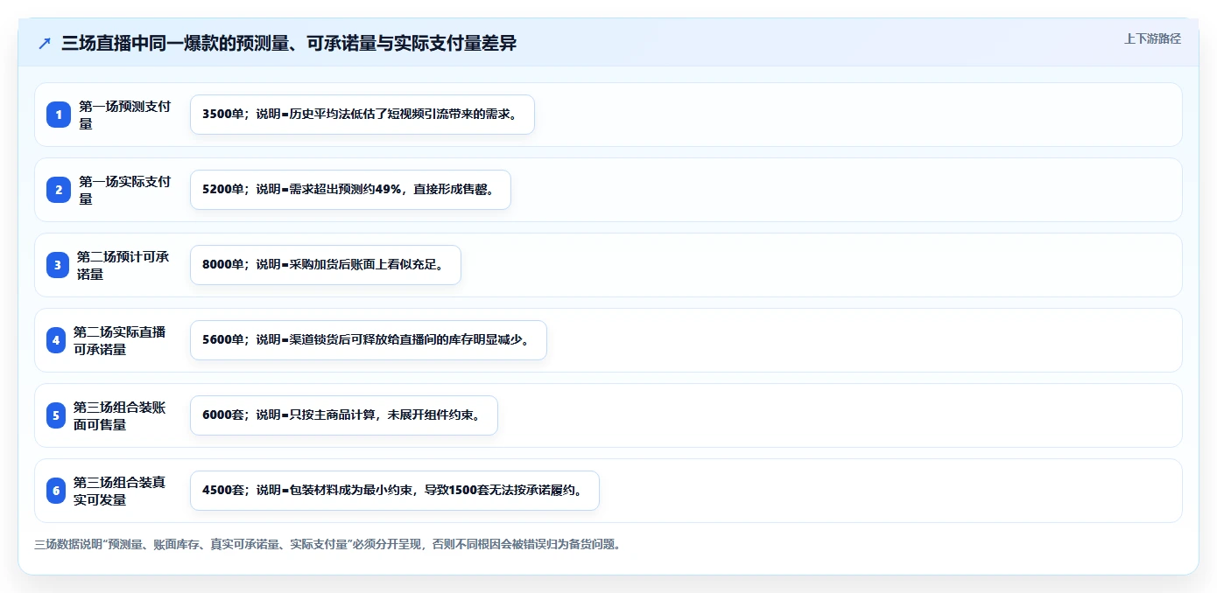The width and height of the screenshot is (1217, 593).
Task: Select the number 3 step badge
Action: coord(59,265)
